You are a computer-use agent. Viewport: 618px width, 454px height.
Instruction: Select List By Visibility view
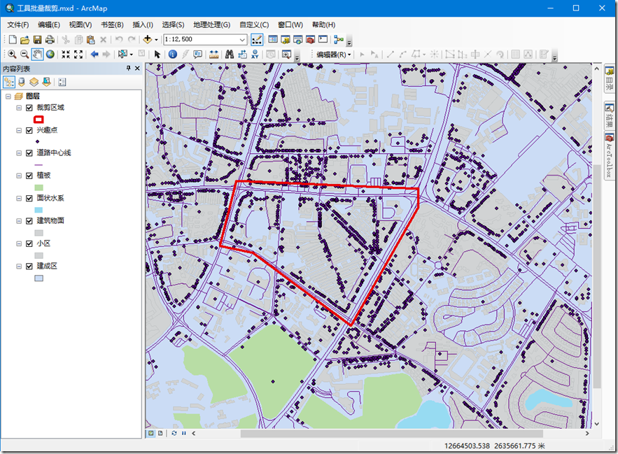(x=34, y=82)
